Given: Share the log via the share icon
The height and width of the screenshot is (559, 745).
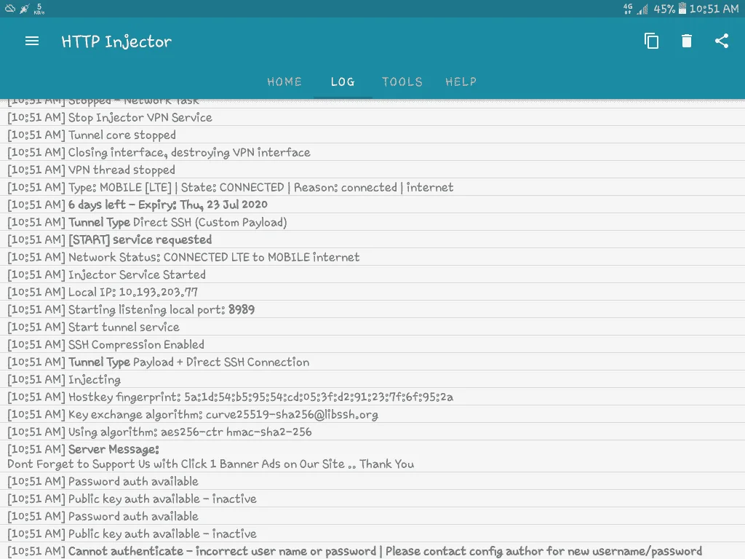Looking at the screenshot, I should [722, 41].
